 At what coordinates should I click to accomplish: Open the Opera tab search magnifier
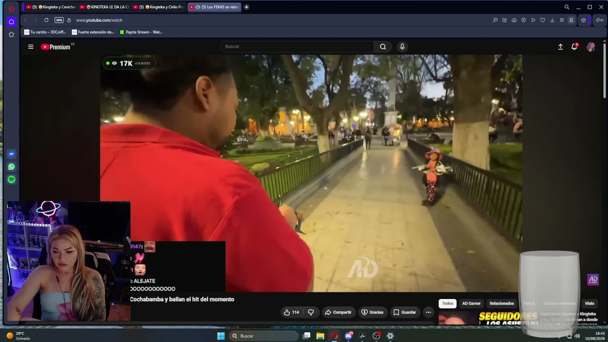coord(567,7)
